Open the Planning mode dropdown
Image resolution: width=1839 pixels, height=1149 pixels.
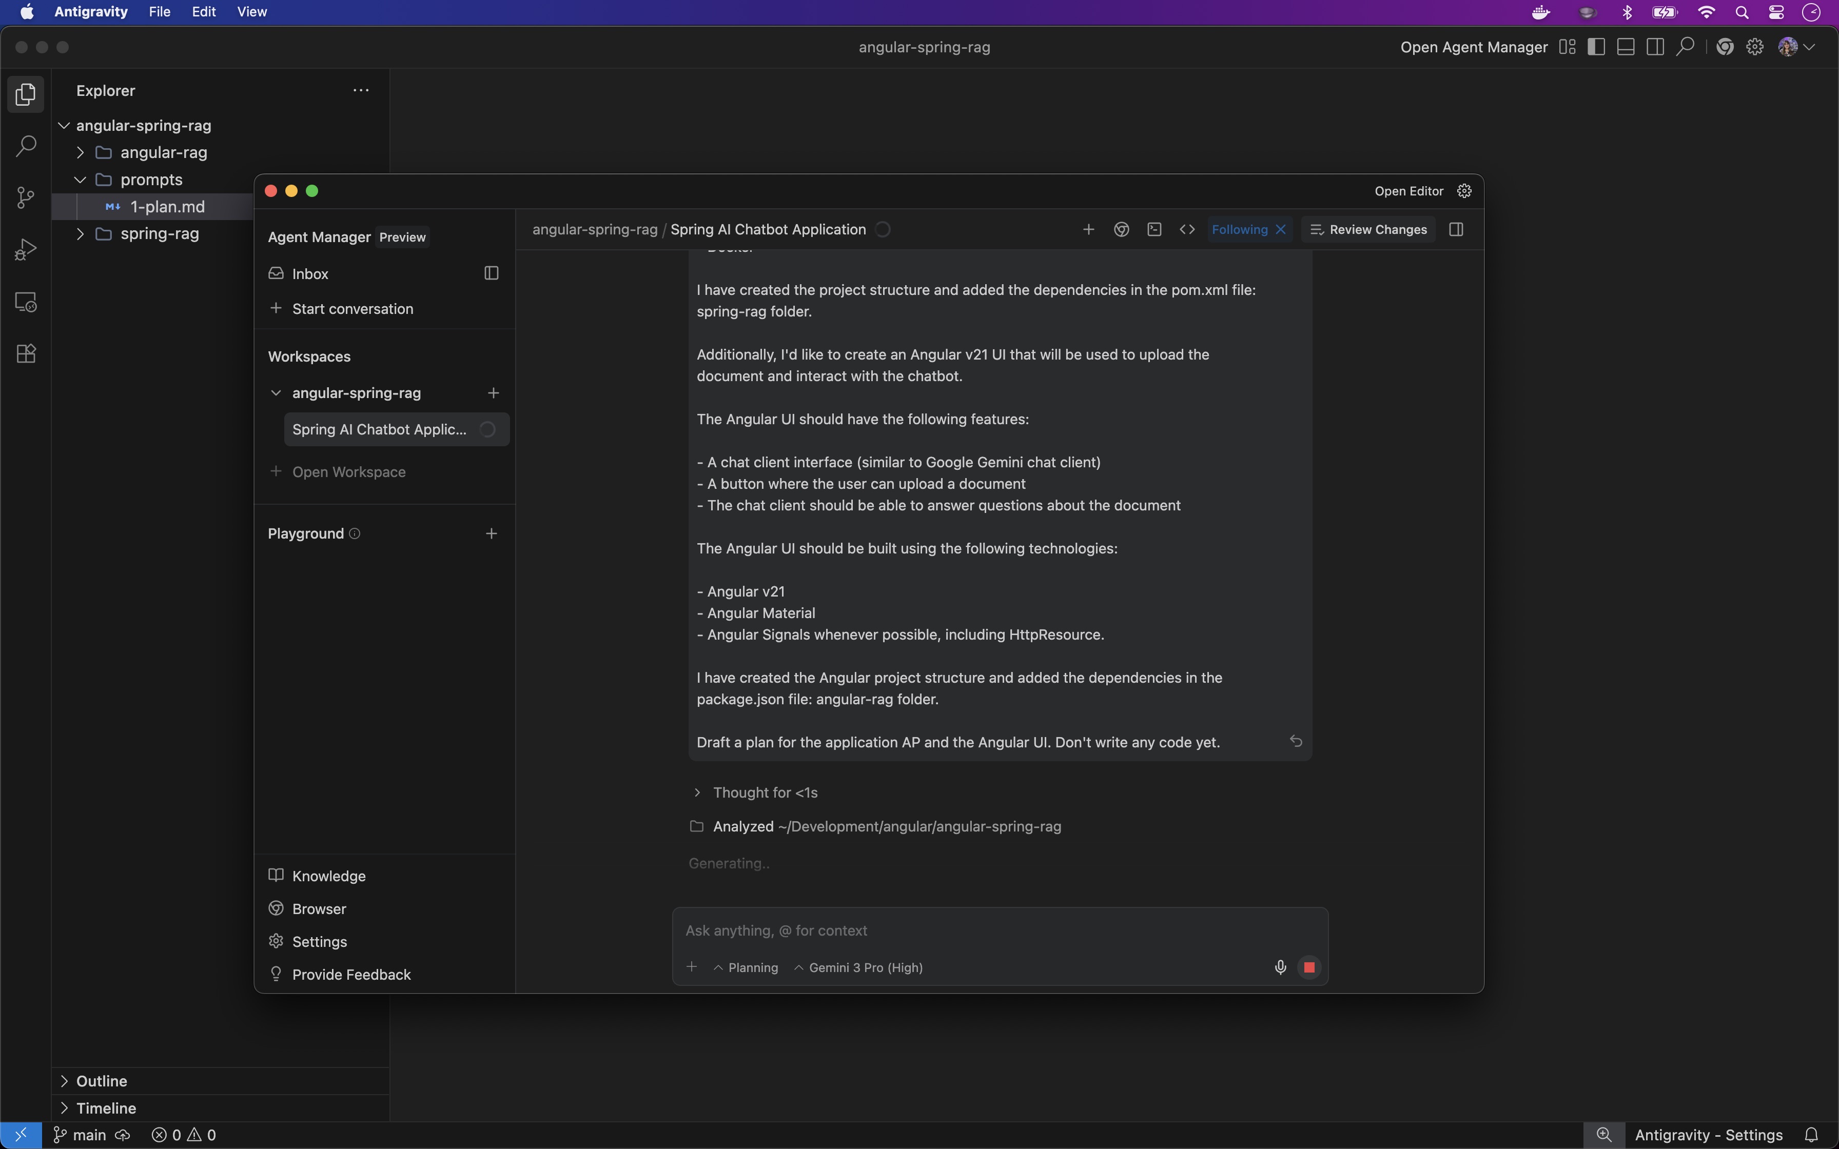click(746, 967)
